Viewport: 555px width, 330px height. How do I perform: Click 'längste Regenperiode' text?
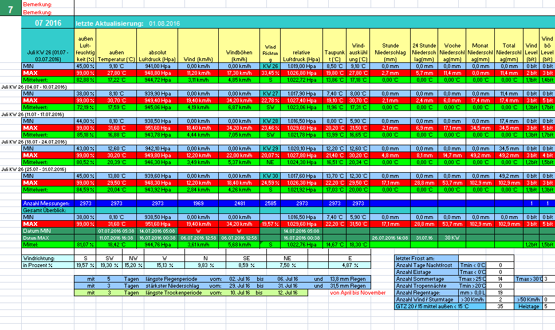click(171, 279)
